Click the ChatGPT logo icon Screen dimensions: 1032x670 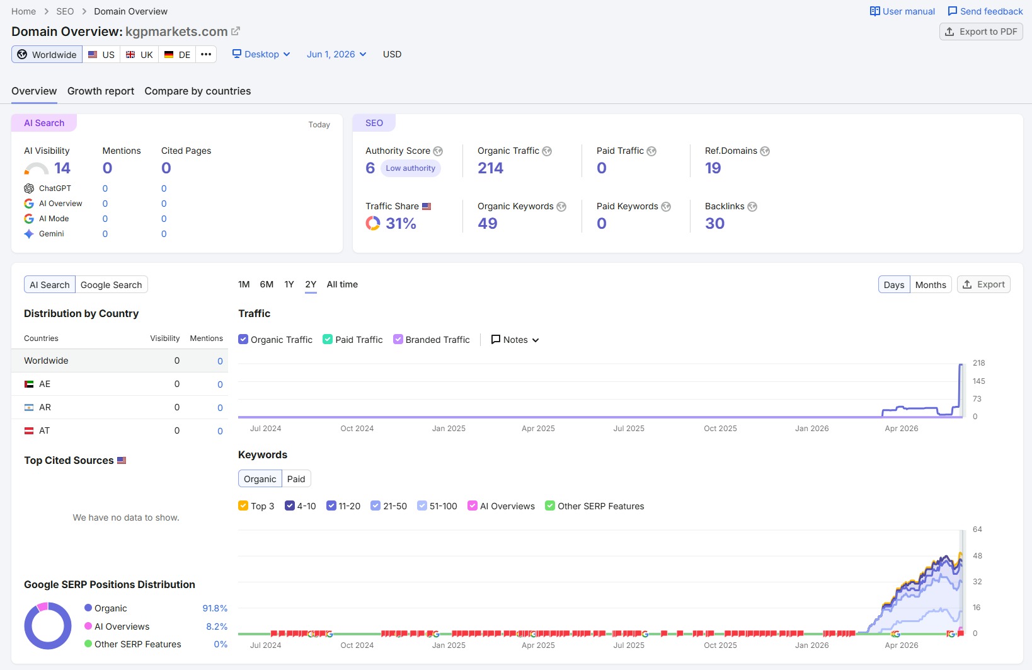tap(29, 188)
